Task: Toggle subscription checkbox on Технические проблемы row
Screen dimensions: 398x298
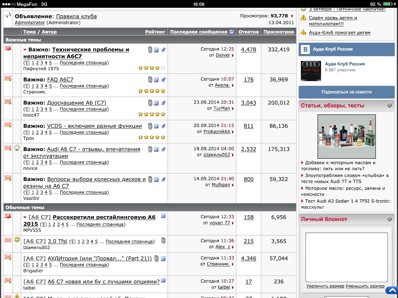Action: [x=156, y=50]
